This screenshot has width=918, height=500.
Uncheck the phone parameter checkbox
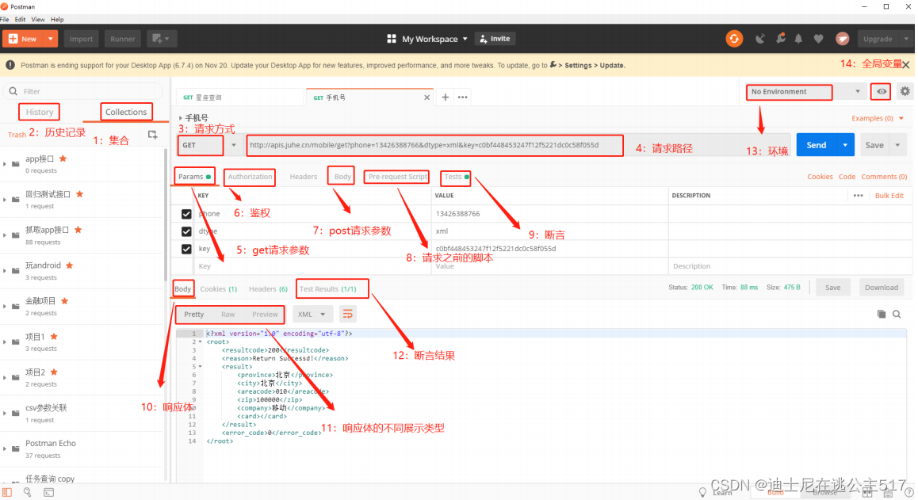(x=186, y=214)
